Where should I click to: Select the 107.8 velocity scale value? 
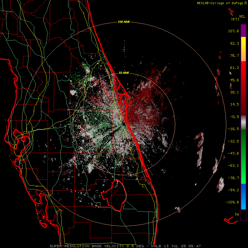(233, 31)
